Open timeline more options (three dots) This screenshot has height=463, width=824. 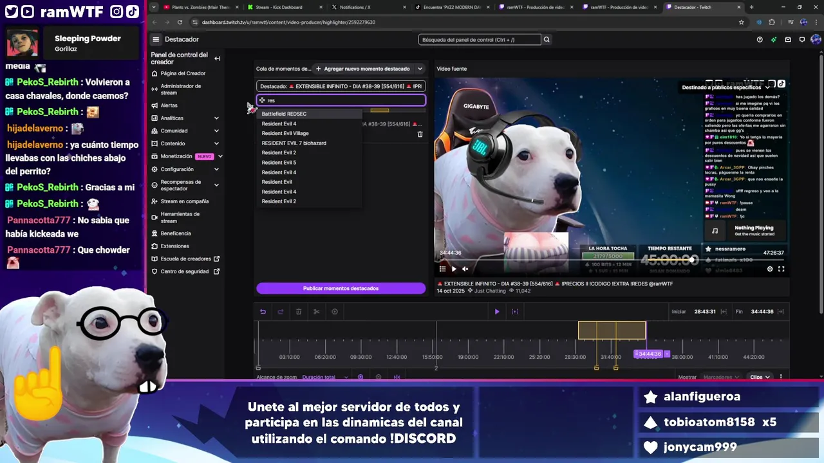pos(782,377)
